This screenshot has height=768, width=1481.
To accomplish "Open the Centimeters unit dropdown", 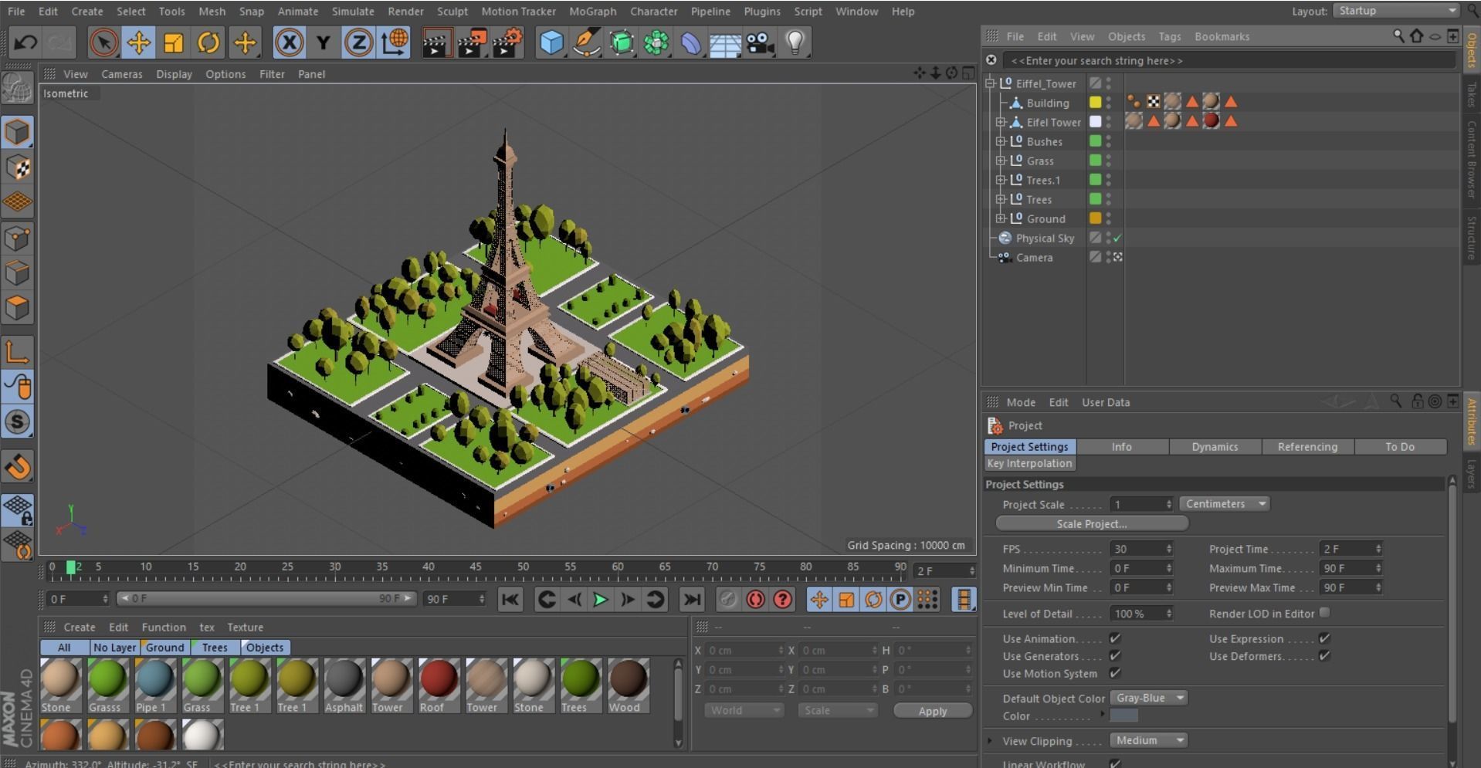I will 1225,504.
